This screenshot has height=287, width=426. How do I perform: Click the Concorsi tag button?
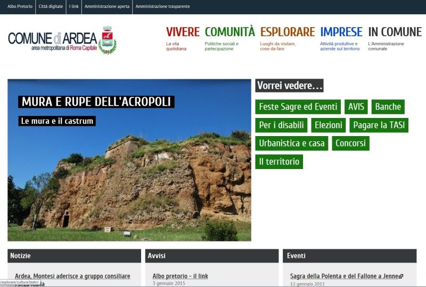350,143
